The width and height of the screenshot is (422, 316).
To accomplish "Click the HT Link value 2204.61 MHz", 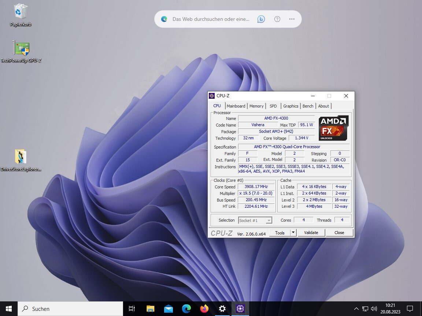I will tap(256, 206).
